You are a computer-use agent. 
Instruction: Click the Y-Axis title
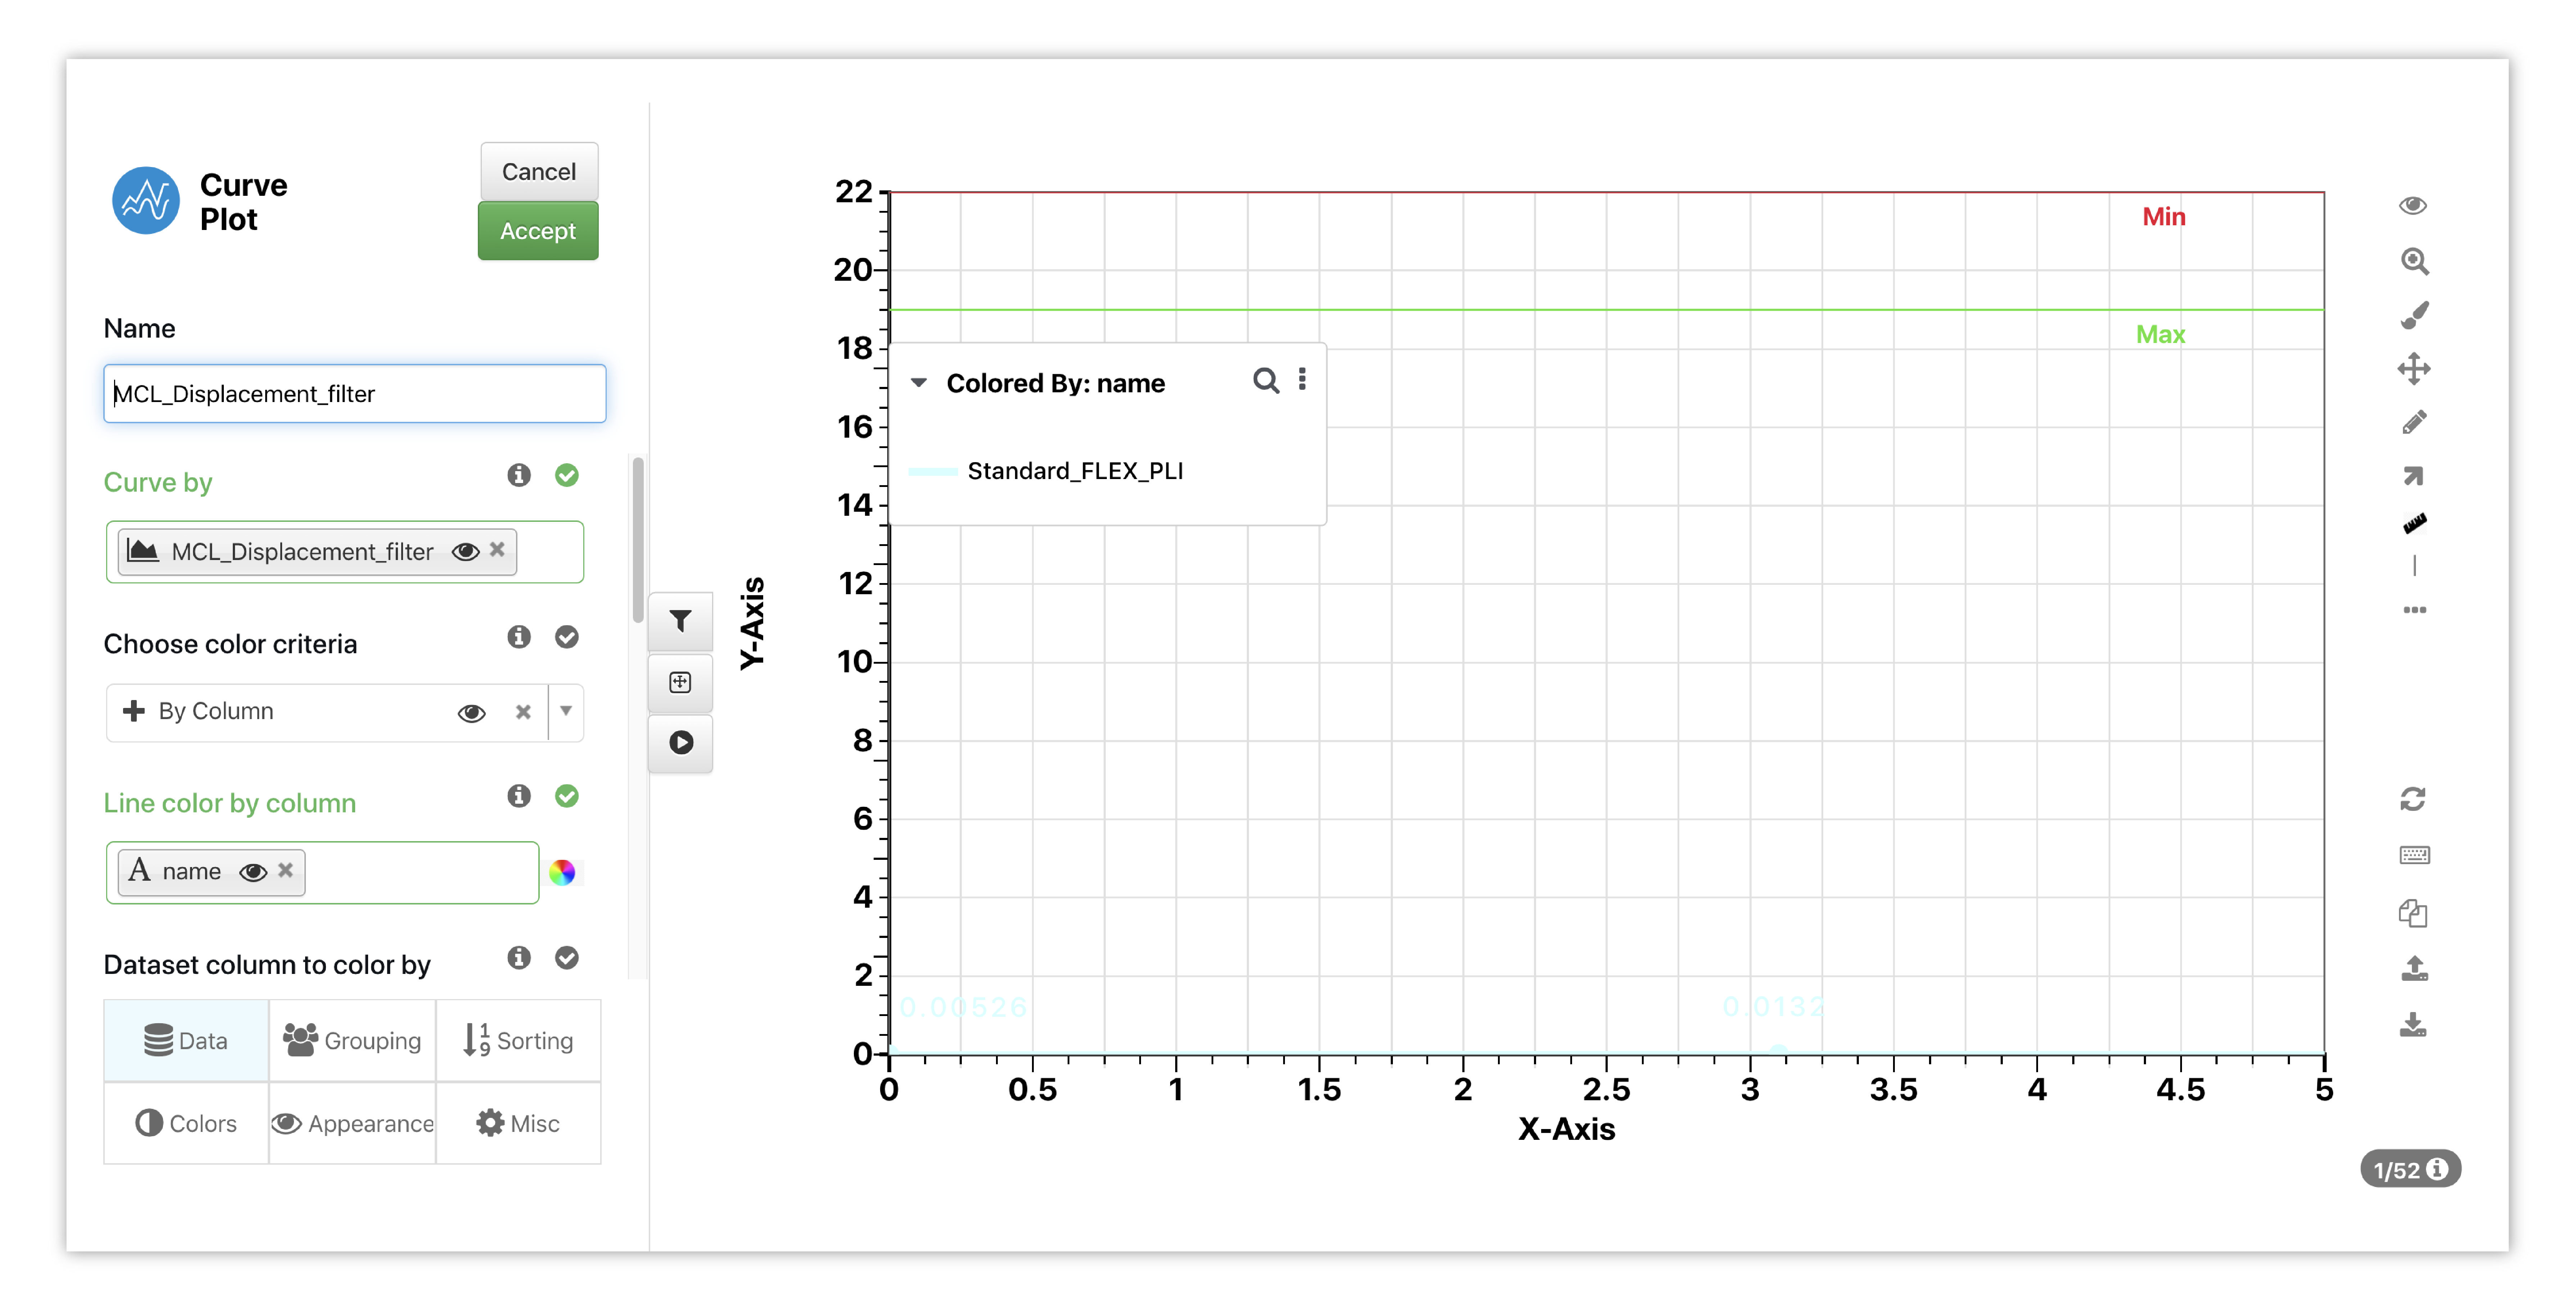click(752, 623)
